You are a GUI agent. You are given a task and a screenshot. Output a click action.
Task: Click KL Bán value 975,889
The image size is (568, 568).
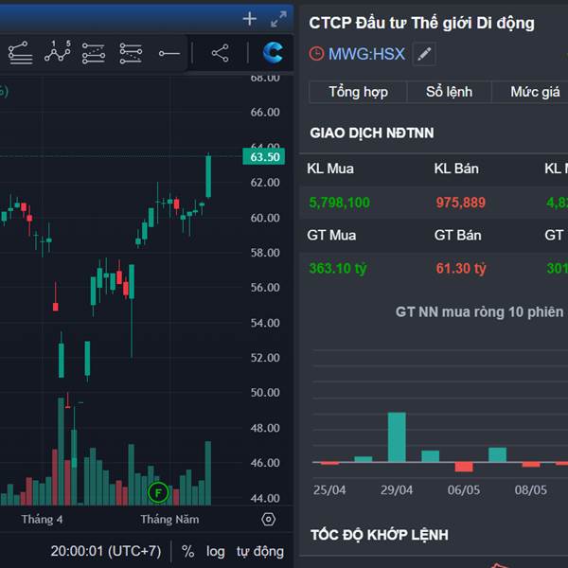click(x=460, y=203)
